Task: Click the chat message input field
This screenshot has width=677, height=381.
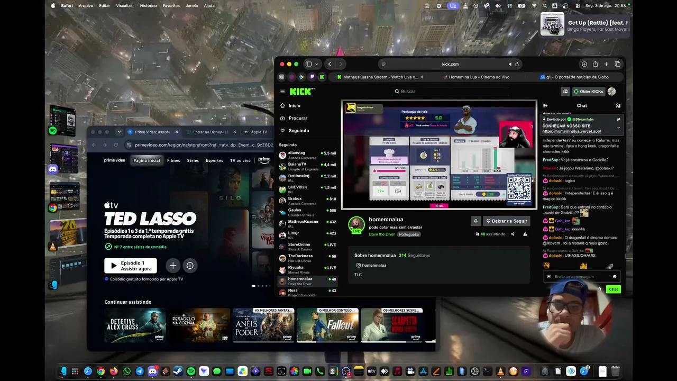Action: 581,277
